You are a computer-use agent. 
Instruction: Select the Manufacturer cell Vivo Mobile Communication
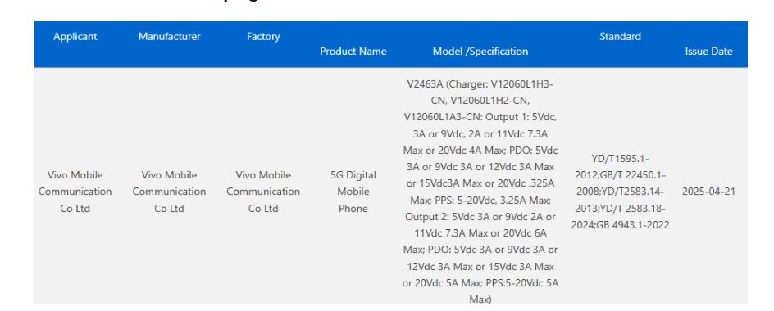pyautogui.click(x=169, y=192)
